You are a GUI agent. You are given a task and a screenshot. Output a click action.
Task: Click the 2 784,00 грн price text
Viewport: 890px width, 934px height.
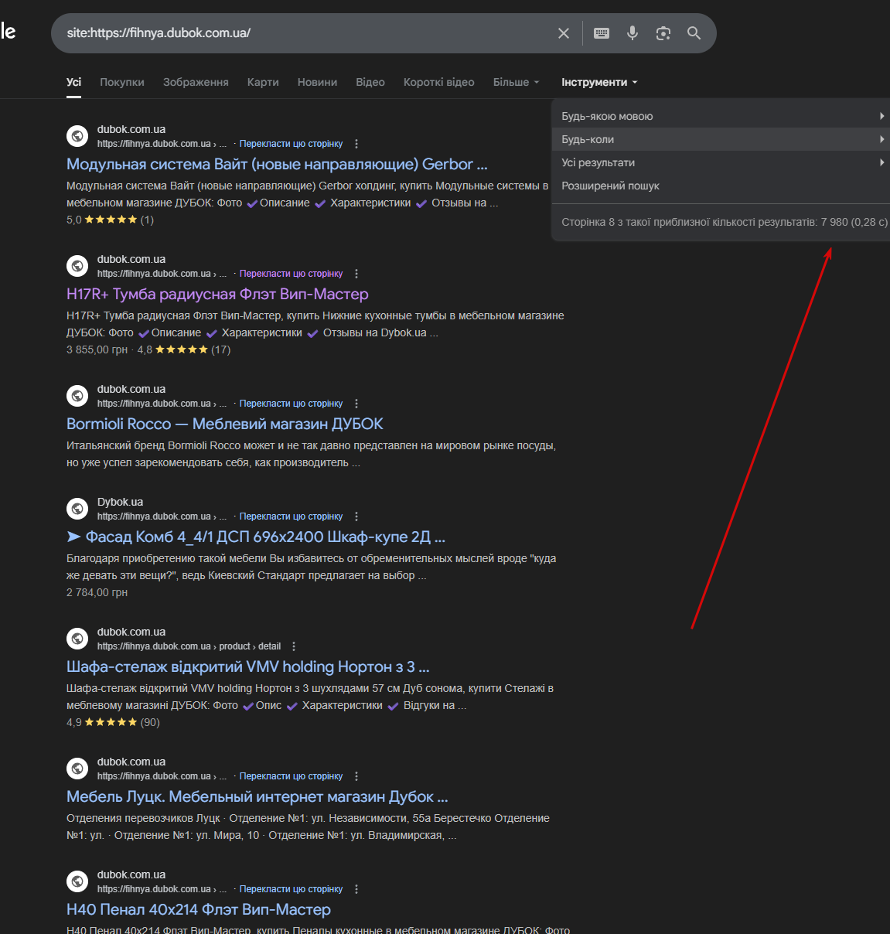point(97,592)
